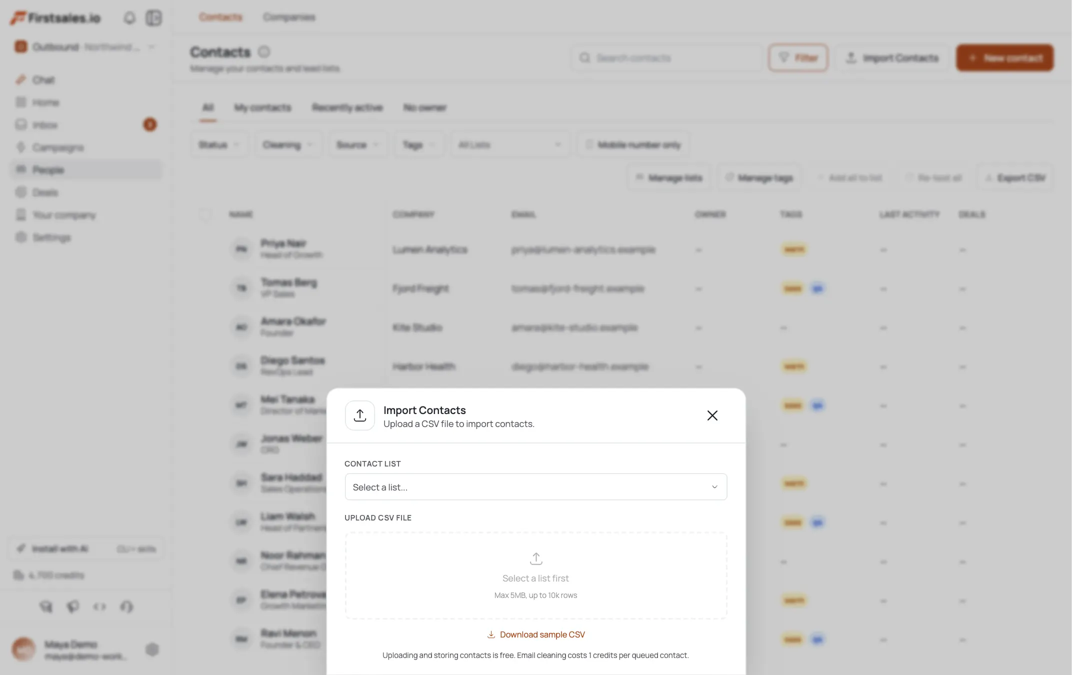Click the upload arrow icon inside drop zone

[536, 558]
